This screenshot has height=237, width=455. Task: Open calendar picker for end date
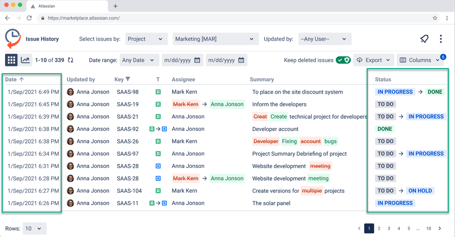tap(241, 60)
